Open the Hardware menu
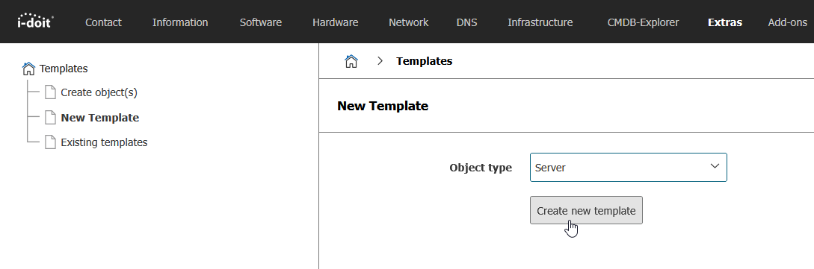814x269 pixels. pos(336,22)
